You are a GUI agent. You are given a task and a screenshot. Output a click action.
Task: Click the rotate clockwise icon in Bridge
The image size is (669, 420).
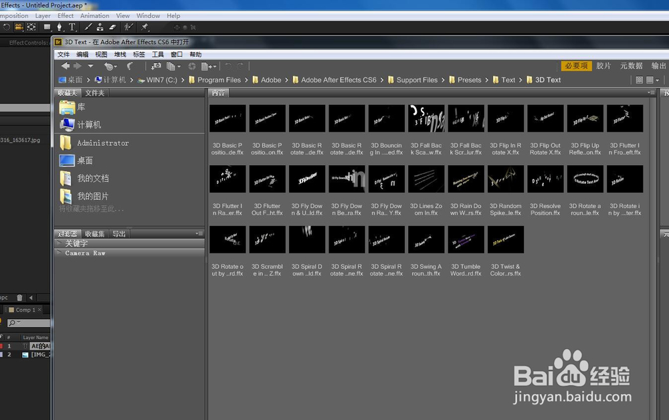(x=240, y=66)
